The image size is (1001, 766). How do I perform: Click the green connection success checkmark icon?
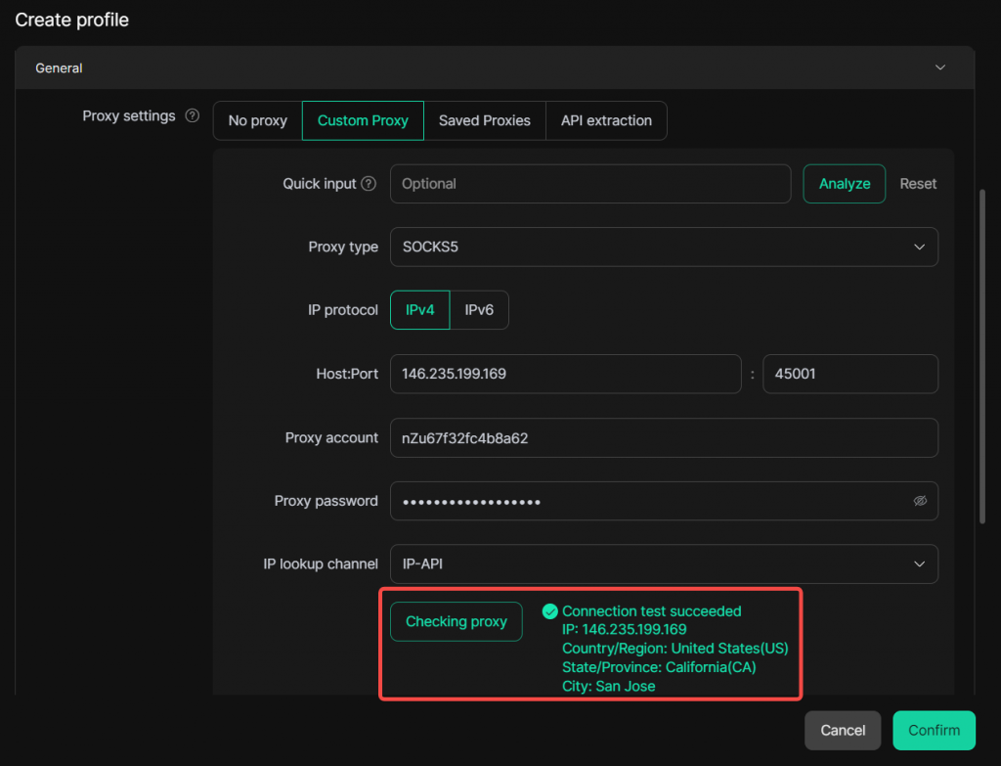(x=549, y=611)
